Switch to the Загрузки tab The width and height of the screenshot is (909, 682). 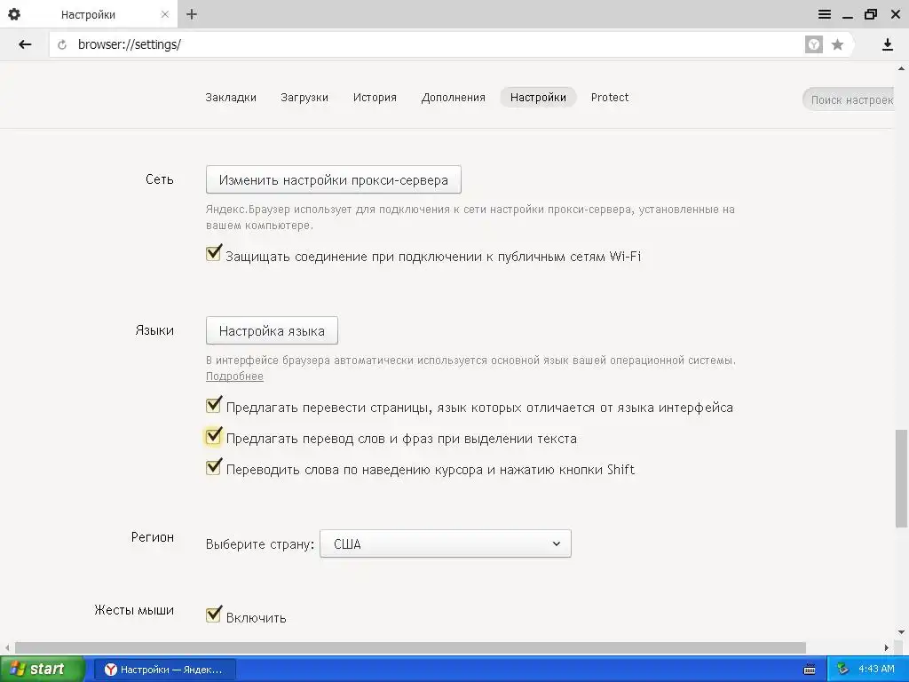pos(304,98)
